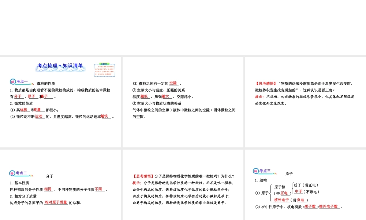Select the 考点梳理·知识清单 title banner
366x220 pixels.
pyautogui.click(x=60, y=66)
